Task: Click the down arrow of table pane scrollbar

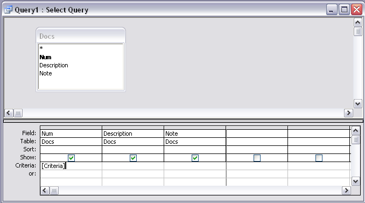Action: 358,103
